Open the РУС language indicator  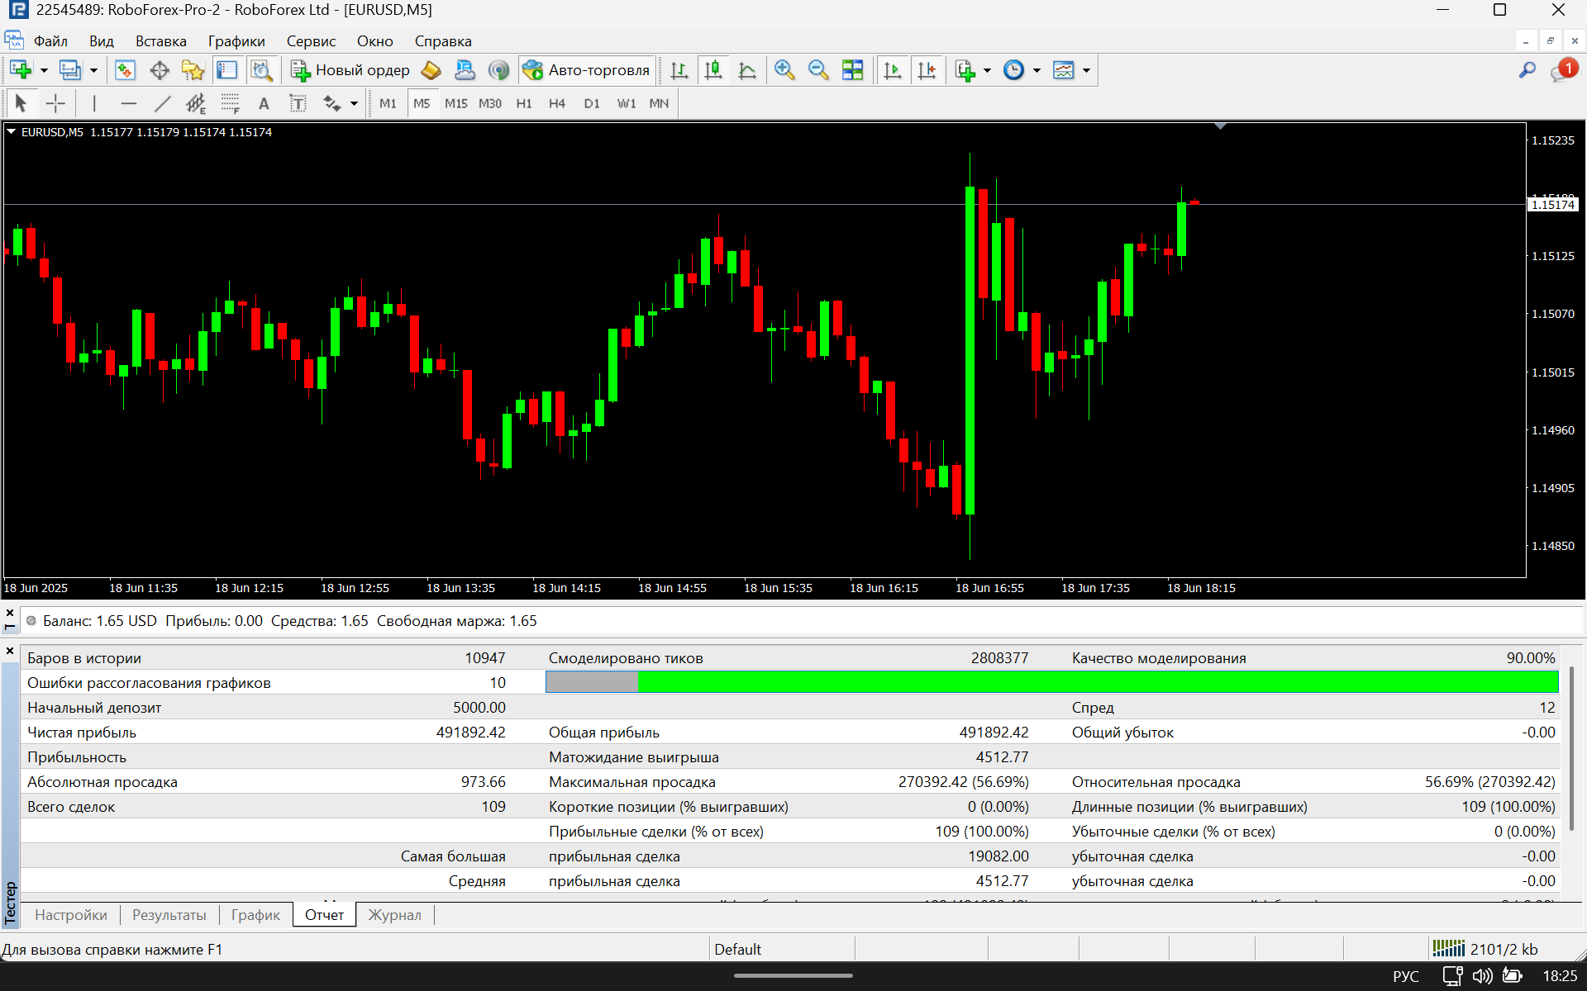(x=1405, y=976)
